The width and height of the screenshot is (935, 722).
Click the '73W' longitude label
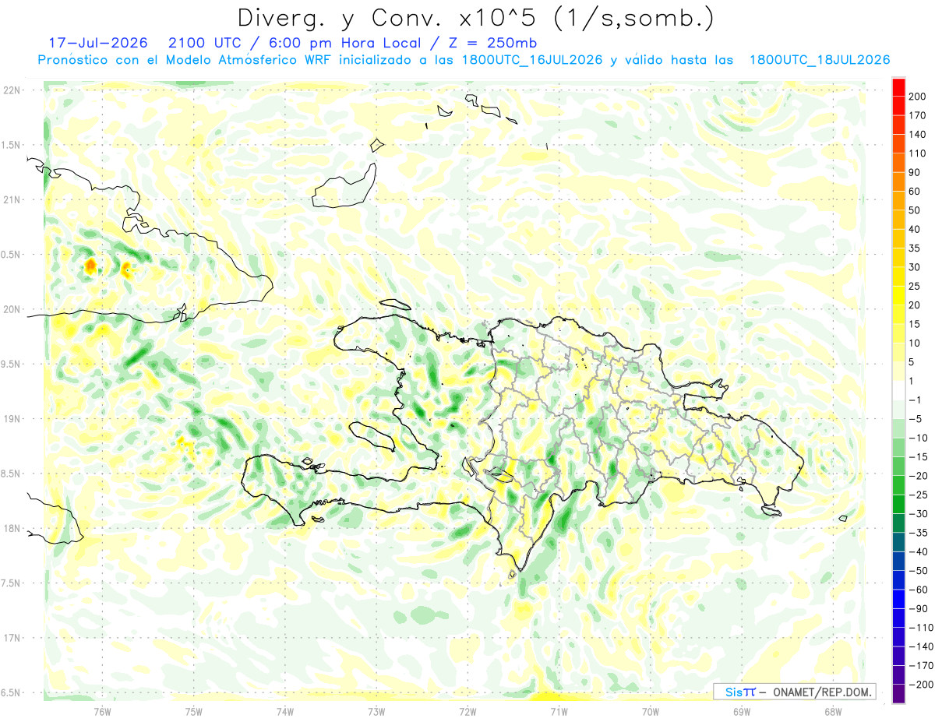[x=376, y=711]
